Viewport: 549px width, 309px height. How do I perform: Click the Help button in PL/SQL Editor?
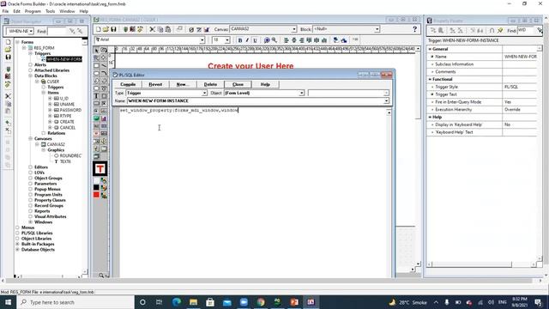tap(265, 84)
